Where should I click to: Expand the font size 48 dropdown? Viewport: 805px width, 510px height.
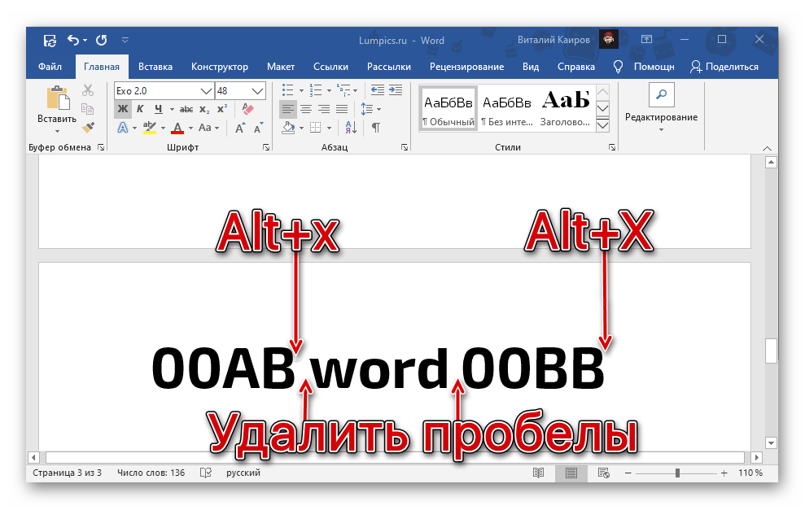tap(258, 90)
